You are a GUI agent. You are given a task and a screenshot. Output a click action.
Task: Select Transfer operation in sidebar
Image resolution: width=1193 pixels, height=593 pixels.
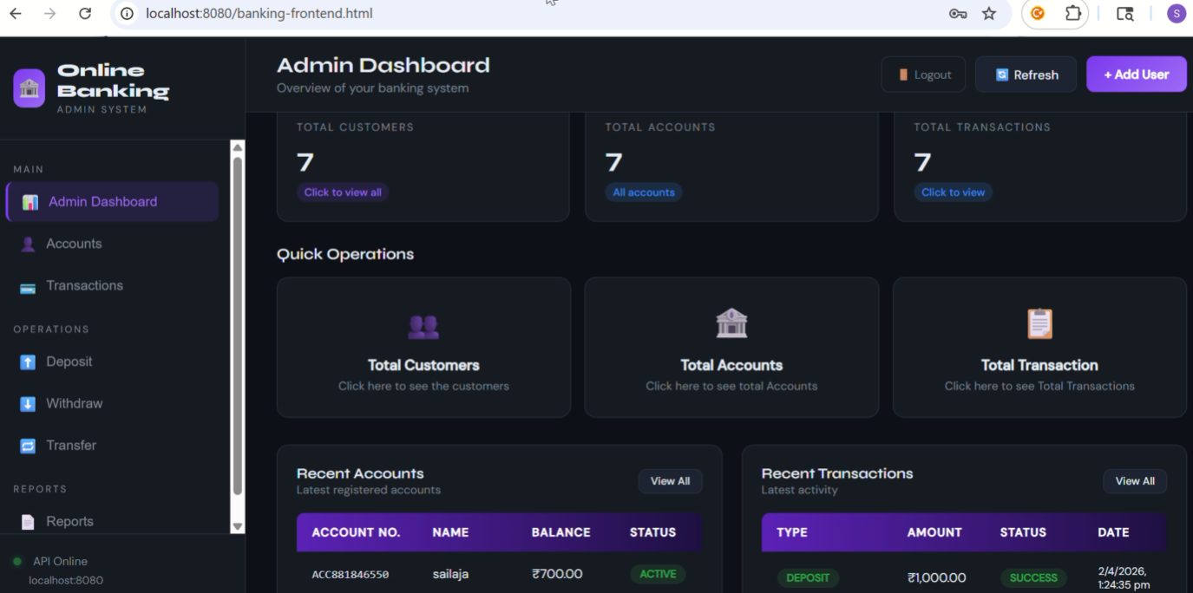112,446
